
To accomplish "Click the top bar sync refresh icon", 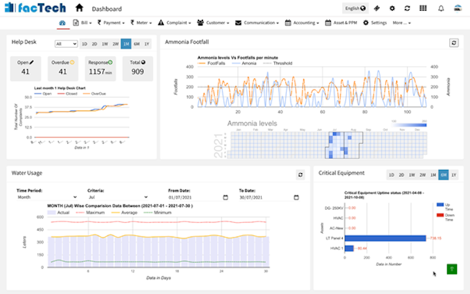I will click(x=407, y=8).
